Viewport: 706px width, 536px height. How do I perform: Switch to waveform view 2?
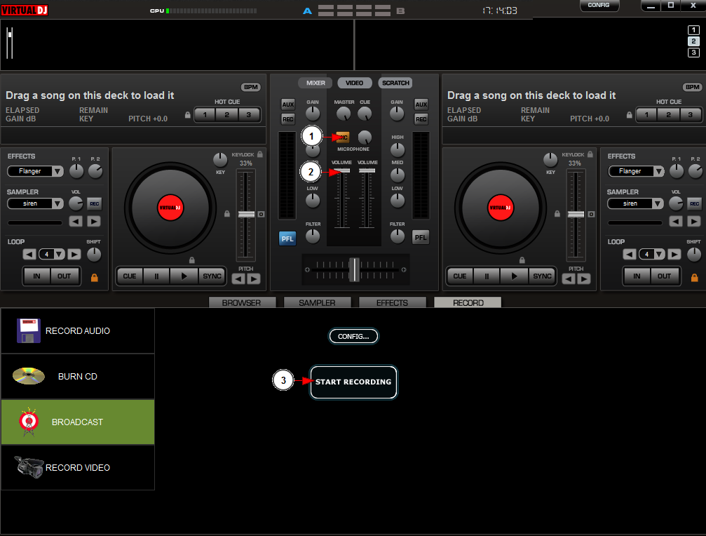click(693, 41)
